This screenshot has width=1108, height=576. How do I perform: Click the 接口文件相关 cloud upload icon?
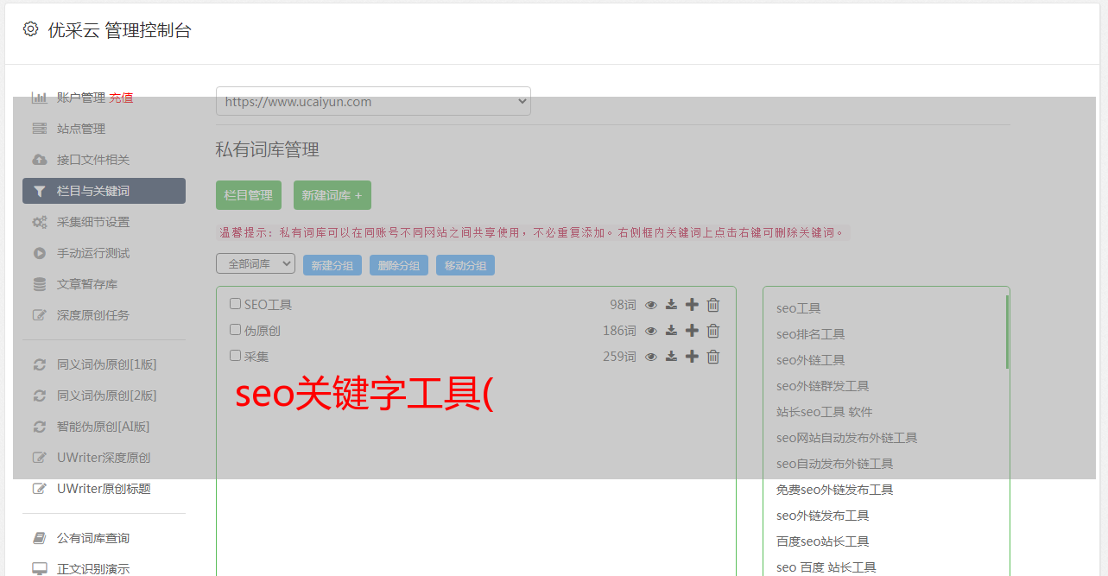pos(39,160)
